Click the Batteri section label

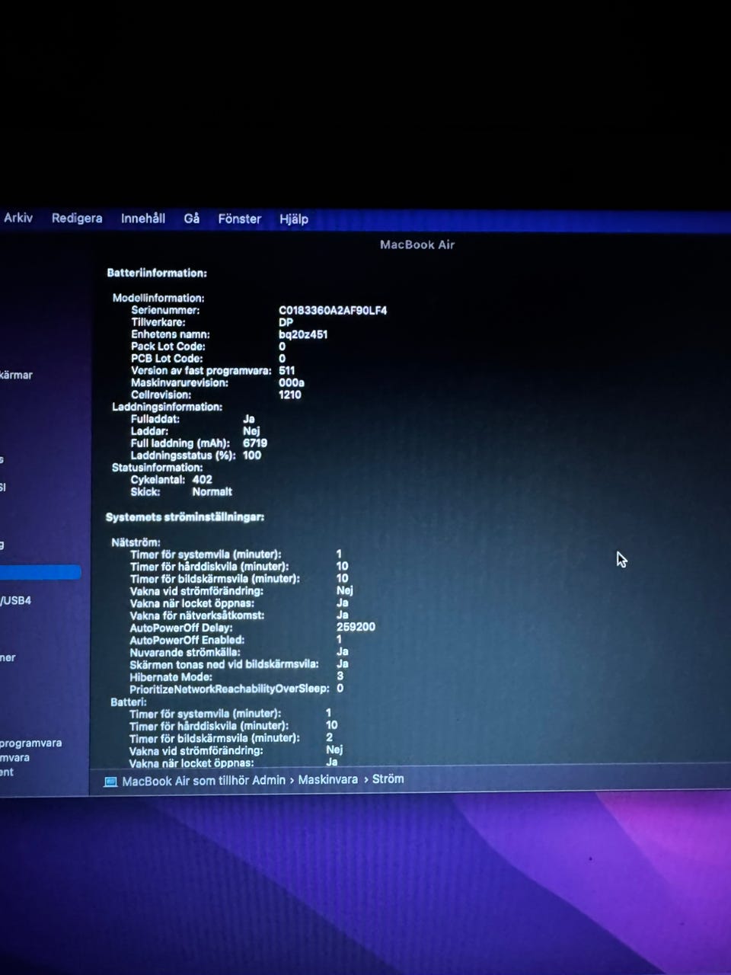click(129, 702)
